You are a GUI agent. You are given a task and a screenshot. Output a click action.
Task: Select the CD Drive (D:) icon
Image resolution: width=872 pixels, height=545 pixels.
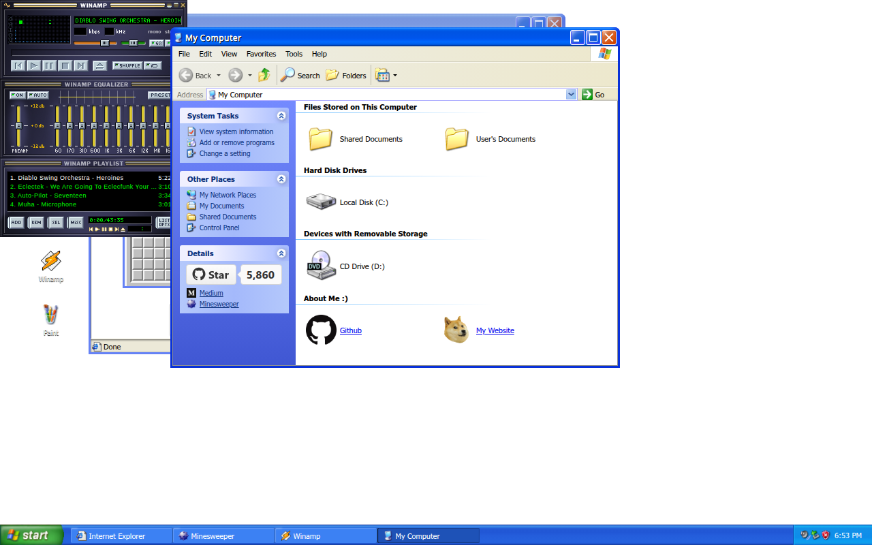point(321,266)
